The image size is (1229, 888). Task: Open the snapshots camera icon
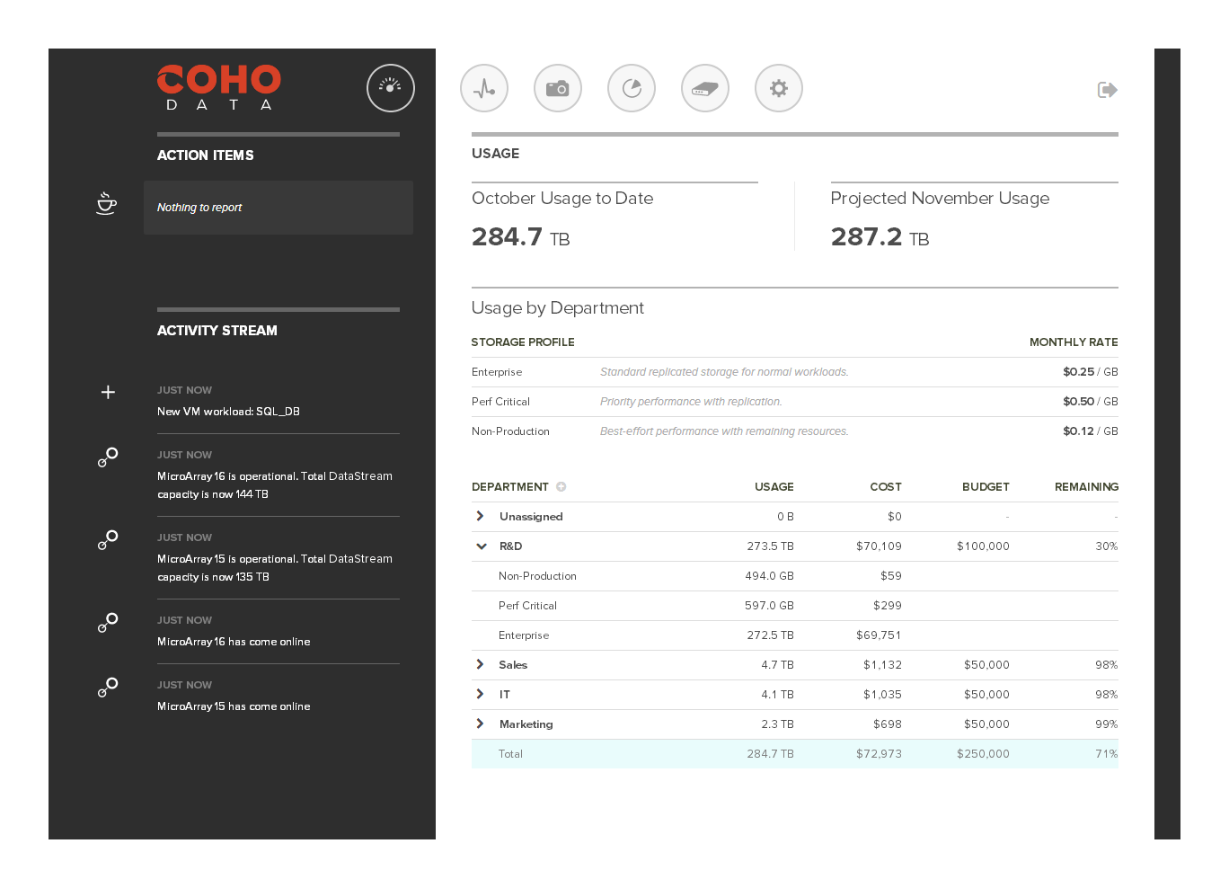click(x=558, y=88)
